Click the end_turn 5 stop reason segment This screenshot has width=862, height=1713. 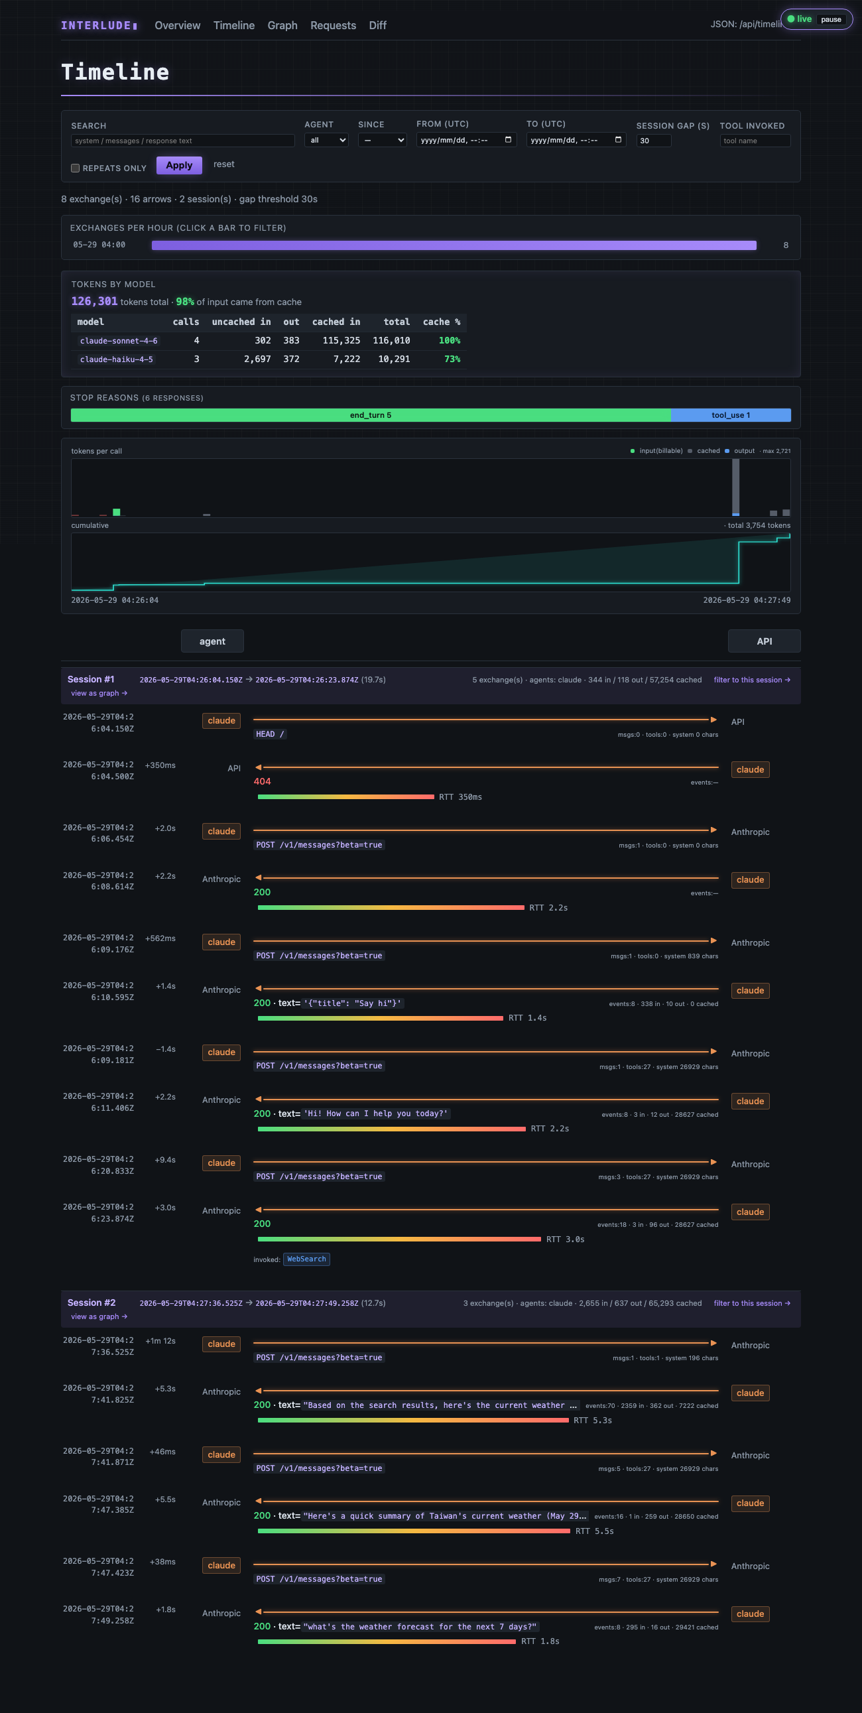point(371,415)
